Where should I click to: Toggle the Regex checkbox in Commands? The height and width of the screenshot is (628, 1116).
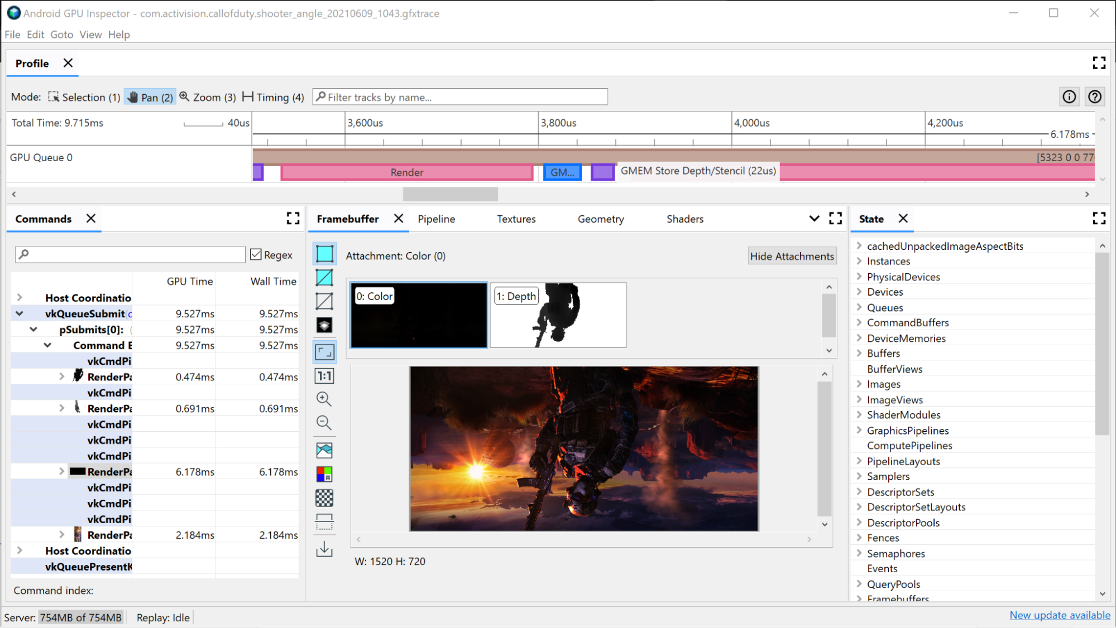pos(256,254)
